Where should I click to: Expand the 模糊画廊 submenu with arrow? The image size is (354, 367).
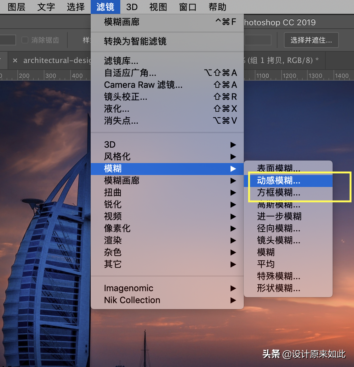167,181
